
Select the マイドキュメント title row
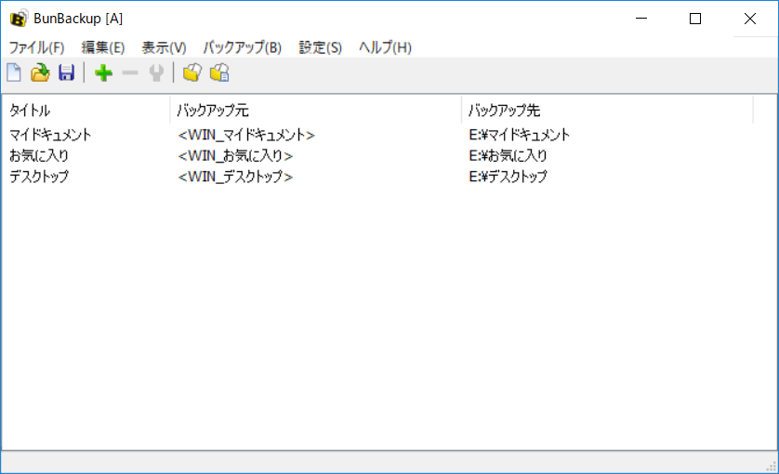pos(50,135)
